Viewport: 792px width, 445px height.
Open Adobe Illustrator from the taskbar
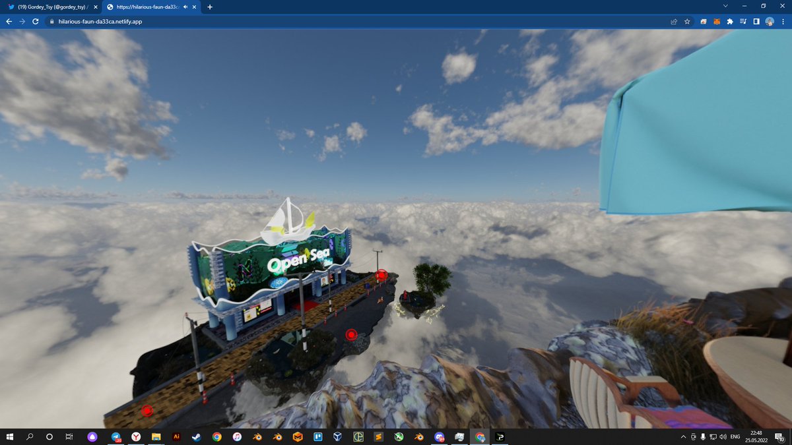(x=176, y=436)
